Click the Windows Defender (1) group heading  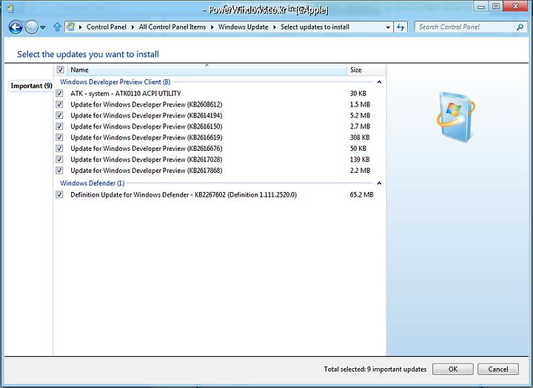pos(92,183)
